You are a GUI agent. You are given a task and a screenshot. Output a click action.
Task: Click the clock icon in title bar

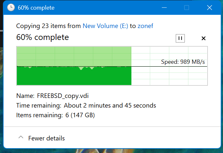click(x=11, y=7)
